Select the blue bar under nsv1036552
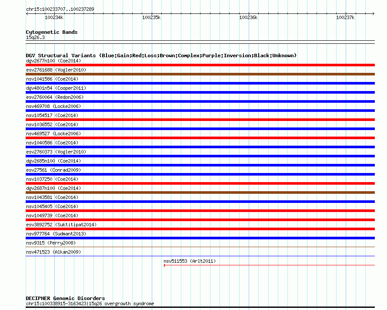Viewport: 387px width, 310px height. click(200, 129)
